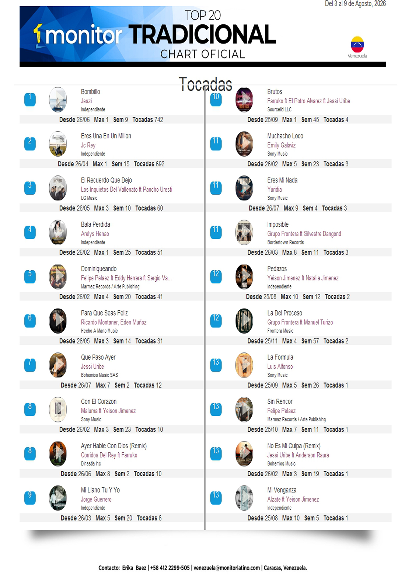The height and width of the screenshot is (581, 398).
Task: Open artist link Jessi Uribe under Que Paso Ayer
Action: (x=92, y=366)
